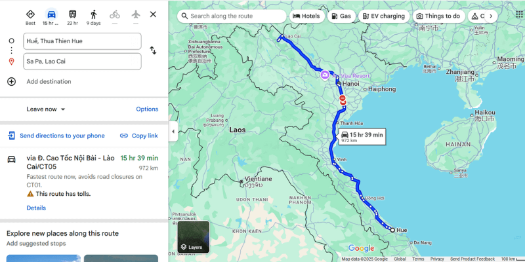Click the Hanoi city label
The height and width of the screenshot is (262, 525).
(x=351, y=84)
